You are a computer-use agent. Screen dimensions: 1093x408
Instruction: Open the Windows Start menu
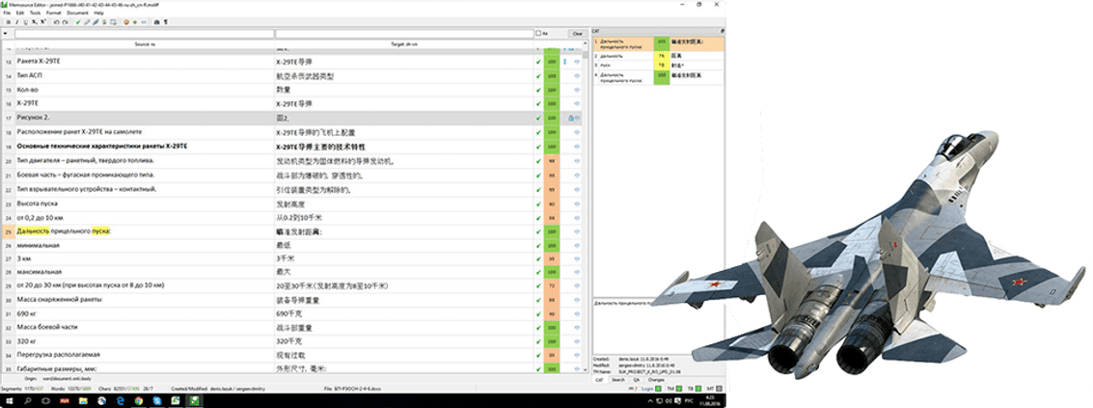click(x=9, y=400)
